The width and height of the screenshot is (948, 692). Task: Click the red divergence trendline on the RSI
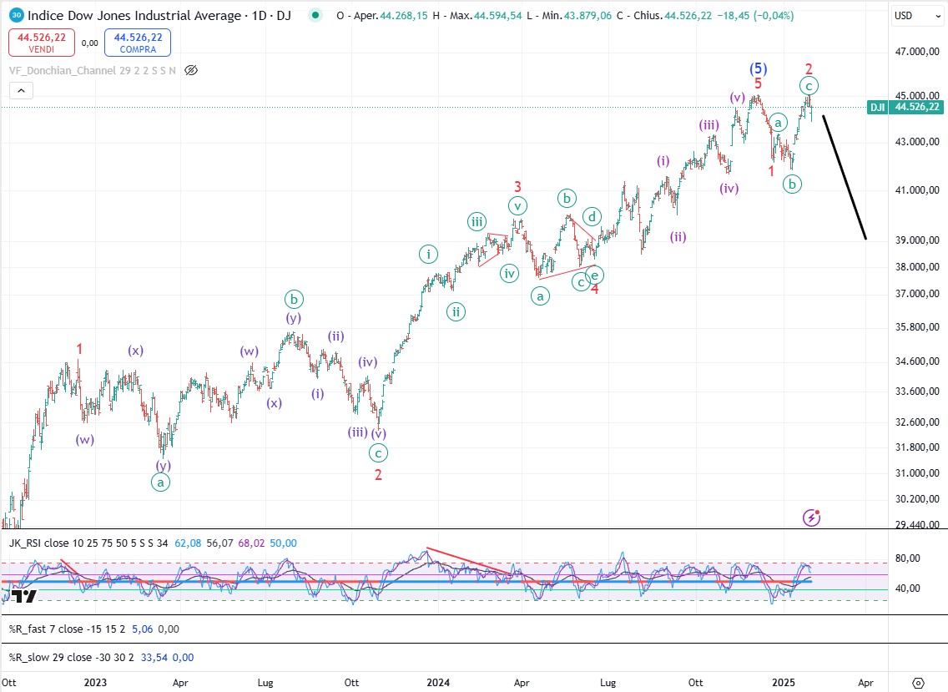468,561
